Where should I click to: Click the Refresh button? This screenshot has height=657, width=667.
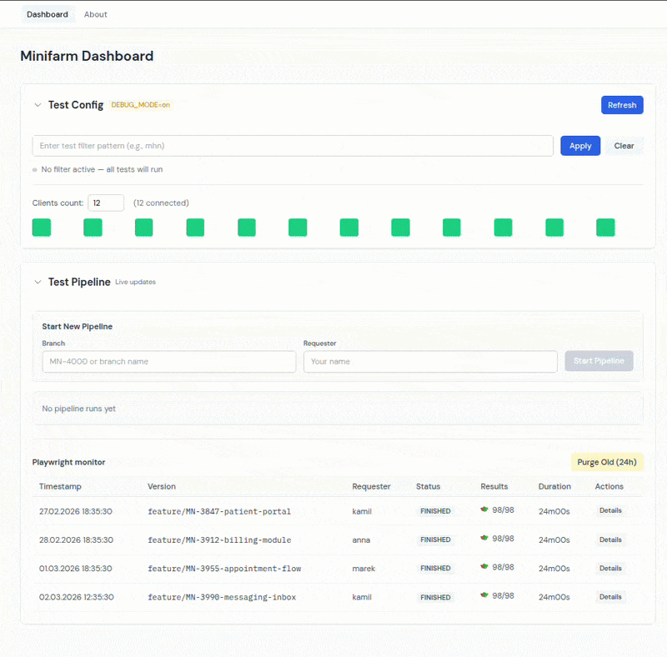622,105
